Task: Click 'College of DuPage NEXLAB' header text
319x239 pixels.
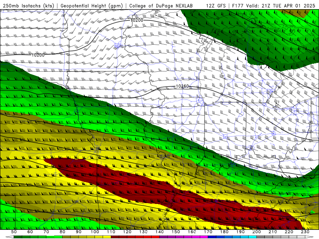Action: pos(161,6)
